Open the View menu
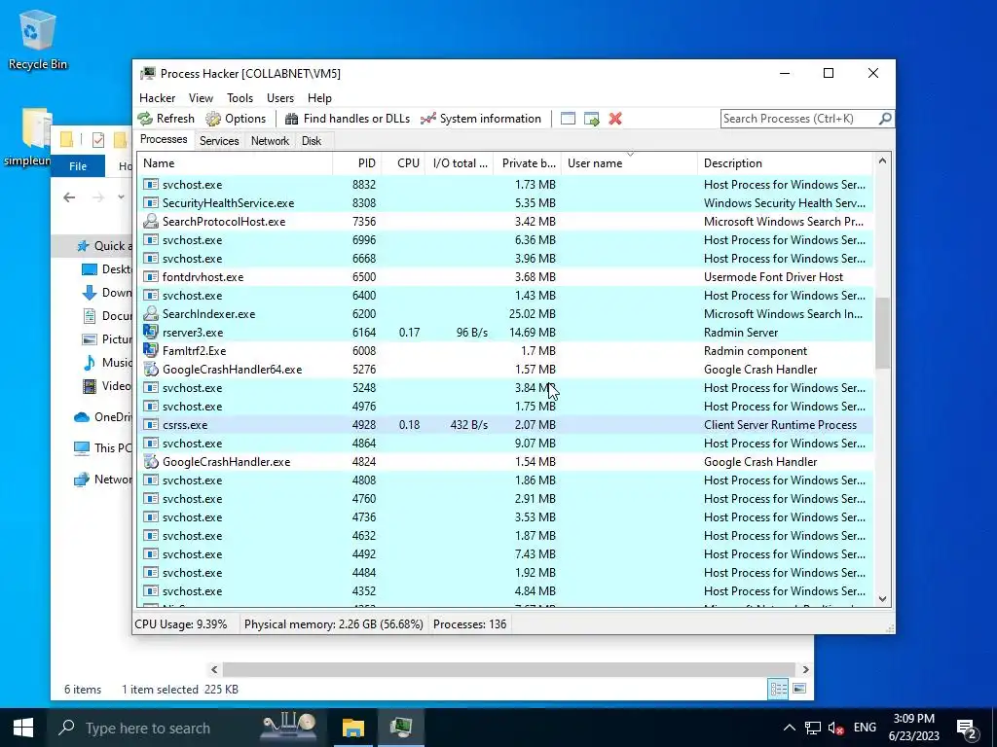The width and height of the screenshot is (997, 747). pos(201,98)
